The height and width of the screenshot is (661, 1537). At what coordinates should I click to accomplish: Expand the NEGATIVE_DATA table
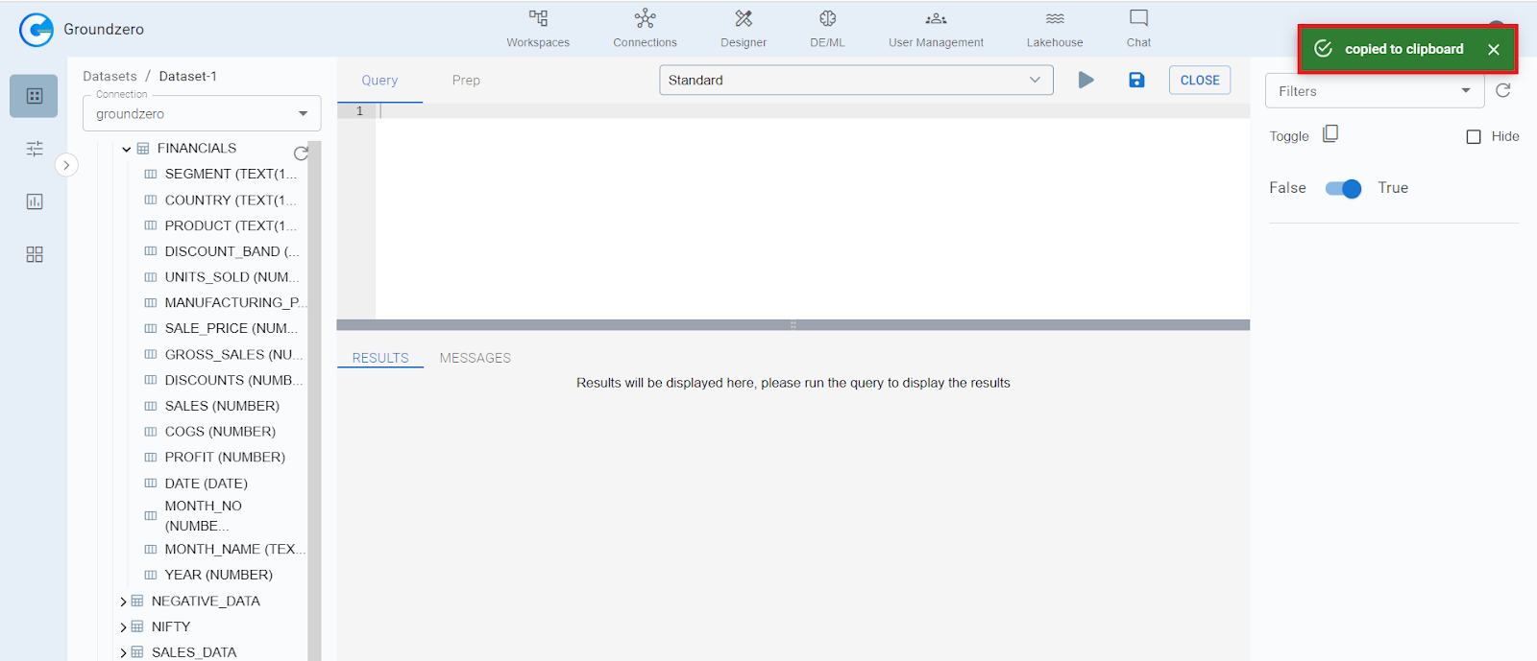123,602
